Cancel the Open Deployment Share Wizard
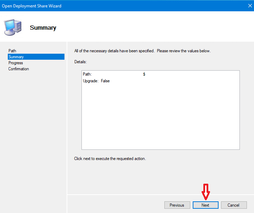Viewport: 254px width, 213px height. [x=234, y=205]
